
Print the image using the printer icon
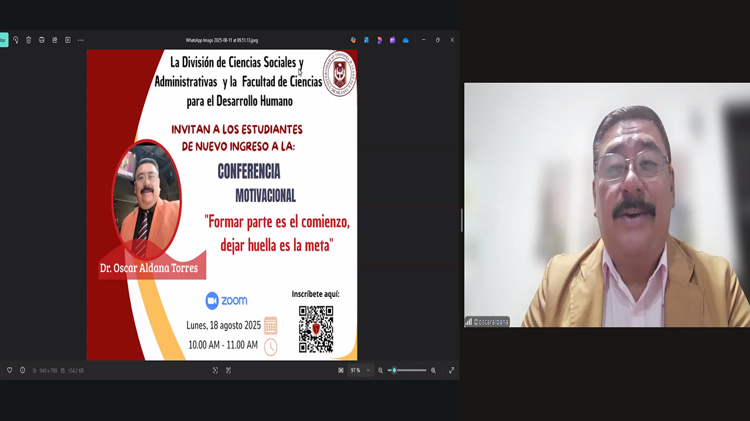[42, 40]
